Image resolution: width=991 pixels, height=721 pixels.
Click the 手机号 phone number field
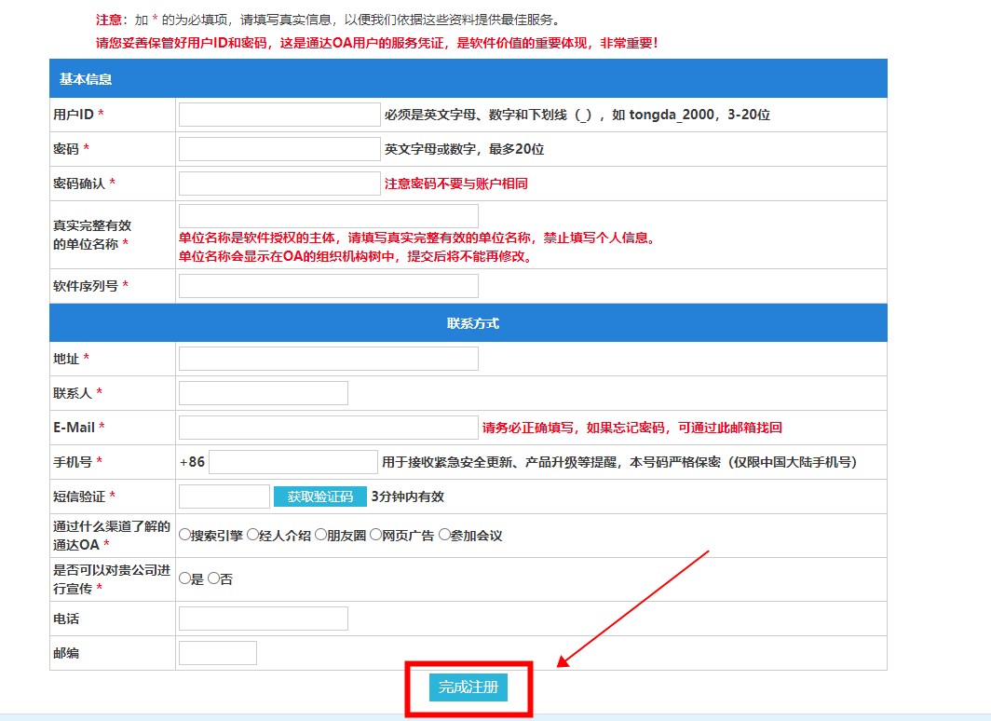(x=293, y=462)
